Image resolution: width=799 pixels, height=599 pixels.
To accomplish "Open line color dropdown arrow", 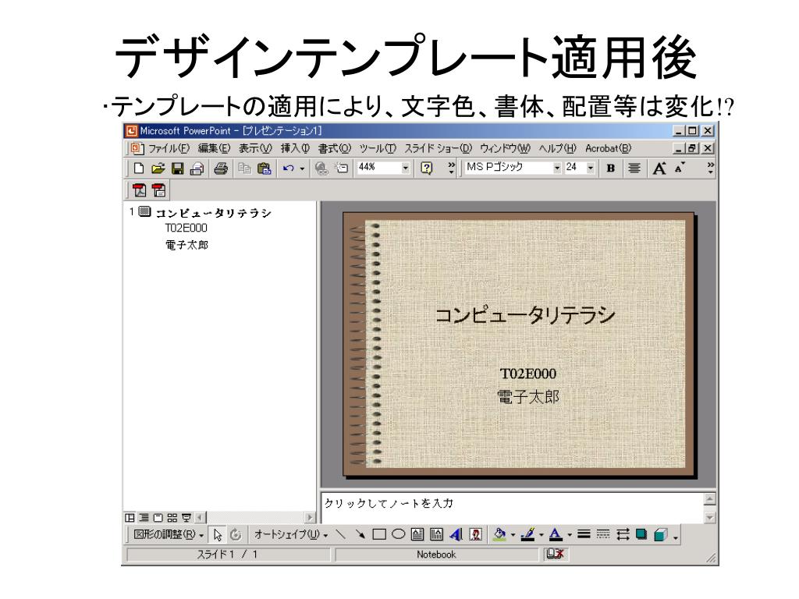I will 542,534.
